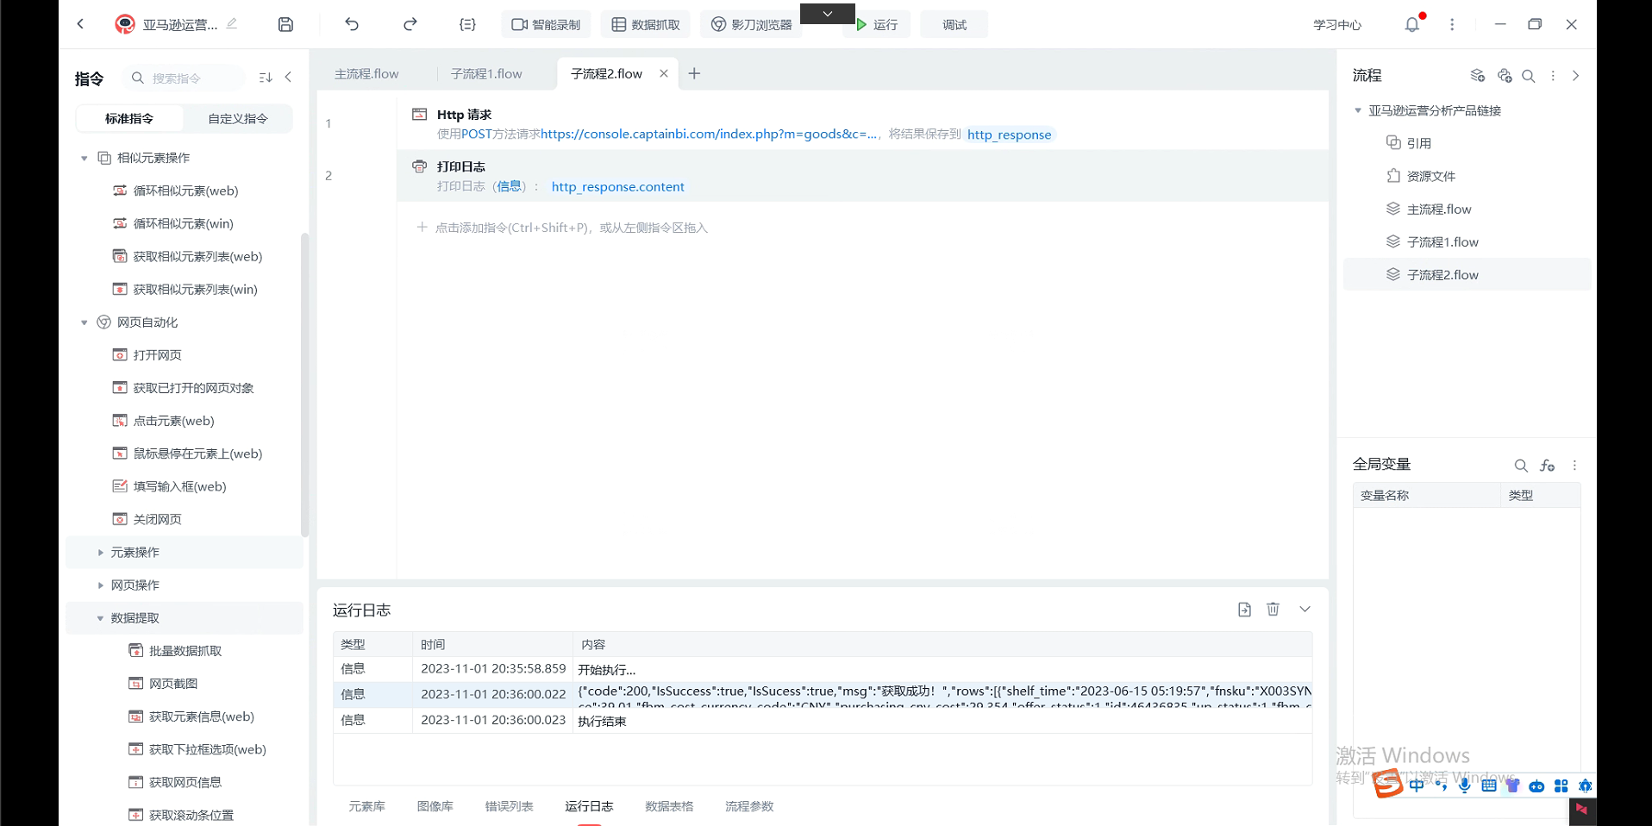Expand the 元素操作 group
Screen dimensions: 1652x826
tap(100, 552)
